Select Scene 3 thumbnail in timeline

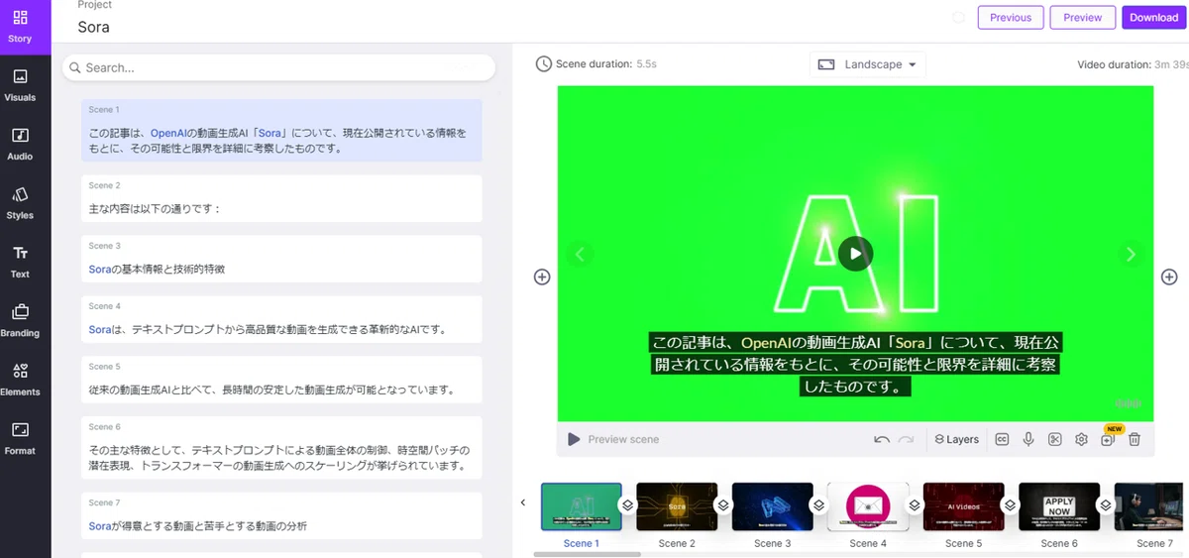pyautogui.click(x=773, y=506)
